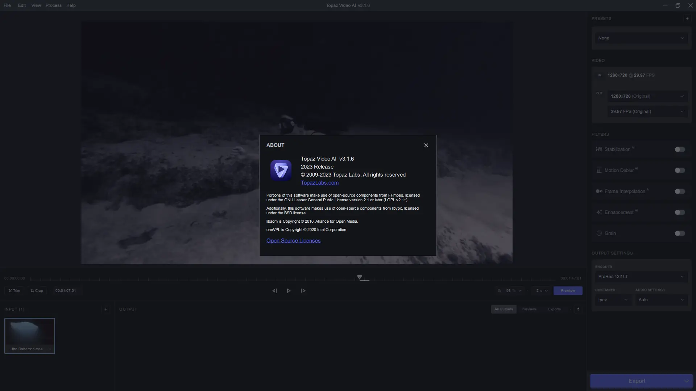Open options menu on Bahamas.mp4 thumbnail

pyautogui.click(x=49, y=349)
